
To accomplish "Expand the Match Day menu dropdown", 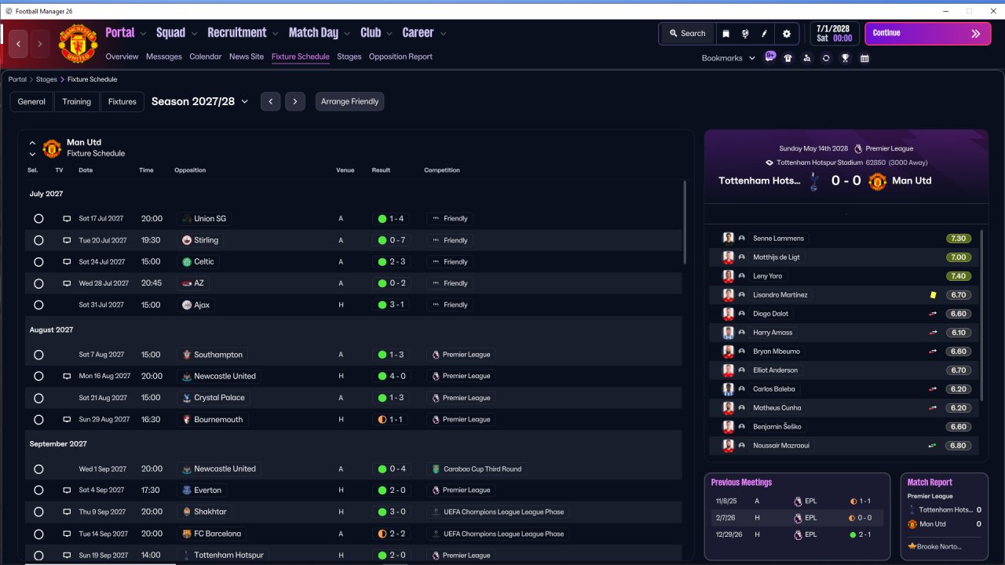I will [x=347, y=34].
